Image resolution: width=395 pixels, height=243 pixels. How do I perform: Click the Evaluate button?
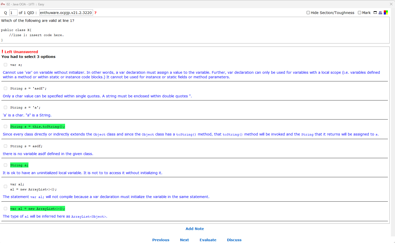coord(208,240)
